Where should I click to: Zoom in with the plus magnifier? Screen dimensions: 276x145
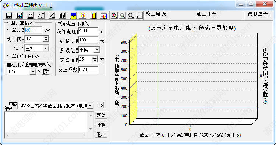[114, 15]
